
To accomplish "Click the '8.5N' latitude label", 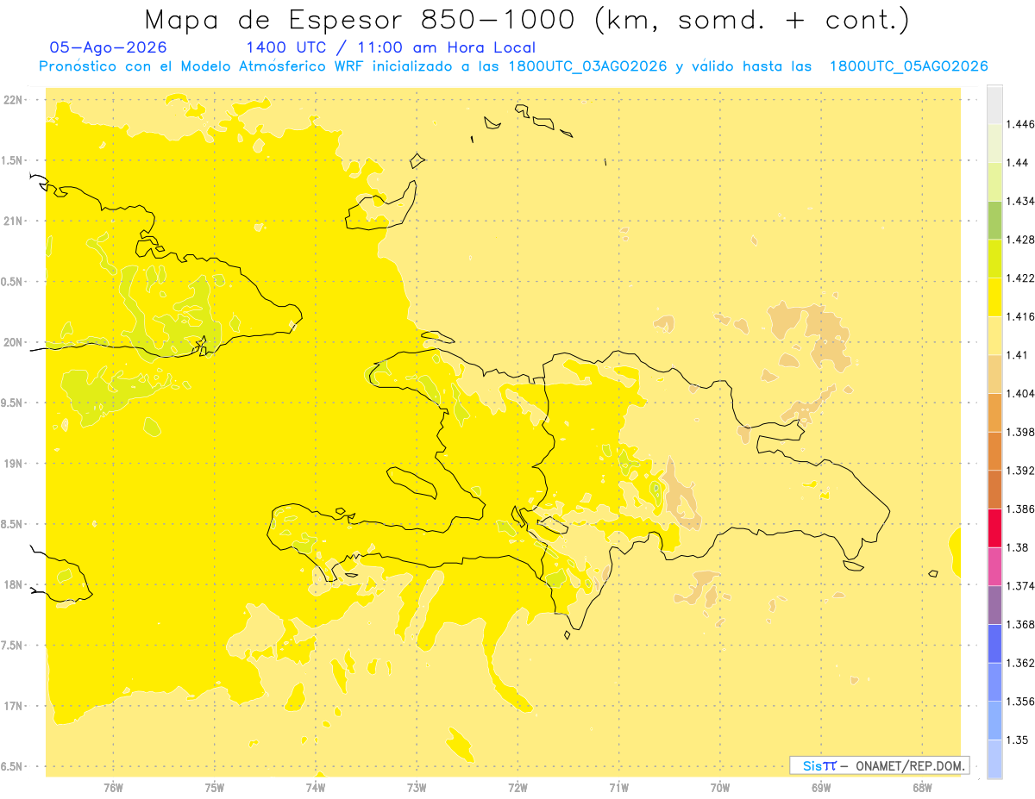I will (x=11, y=524).
